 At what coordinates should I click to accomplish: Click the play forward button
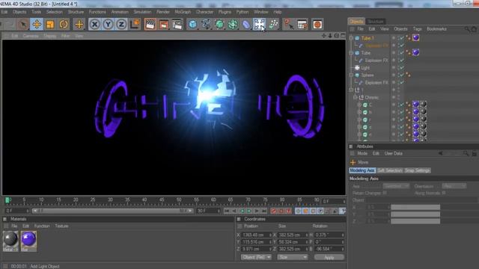(x=249, y=211)
